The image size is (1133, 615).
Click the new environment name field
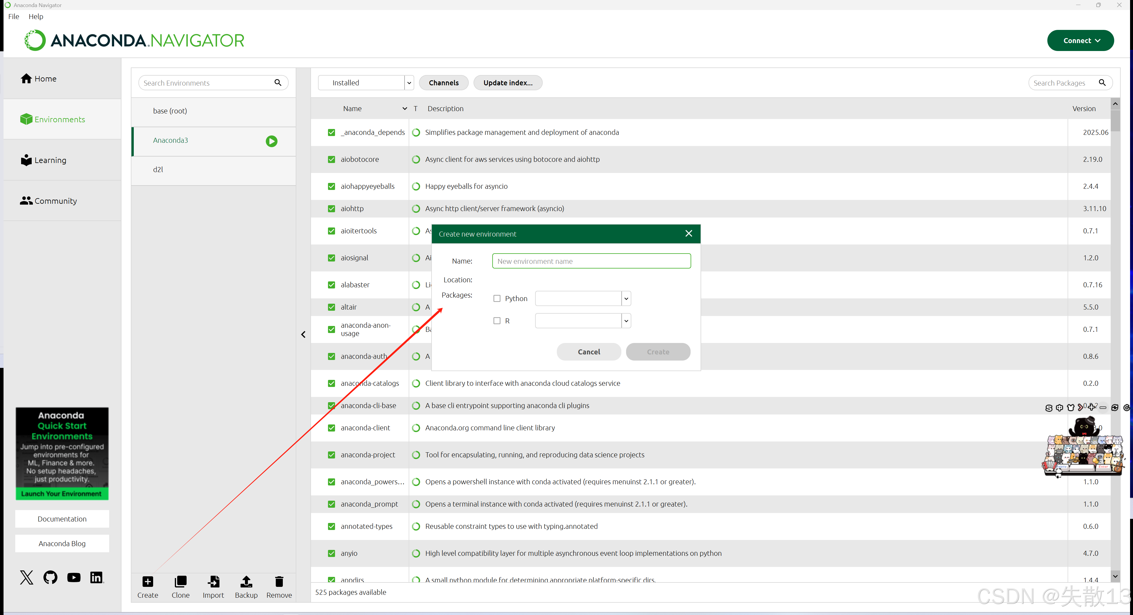(591, 261)
